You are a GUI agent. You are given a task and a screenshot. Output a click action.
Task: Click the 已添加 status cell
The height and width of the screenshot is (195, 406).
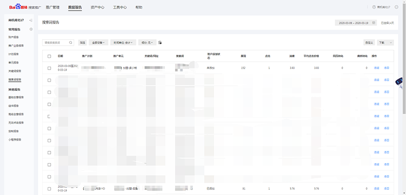[211, 189]
